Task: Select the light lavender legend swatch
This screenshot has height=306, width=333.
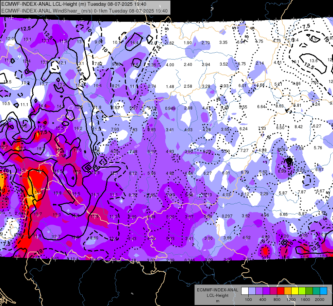Action: point(252,291)
